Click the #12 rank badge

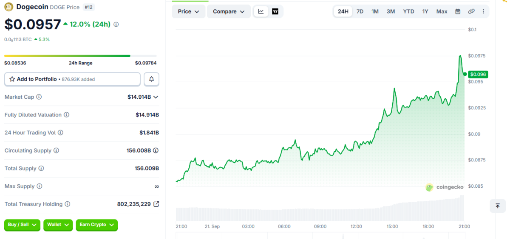tap(88, 7)
